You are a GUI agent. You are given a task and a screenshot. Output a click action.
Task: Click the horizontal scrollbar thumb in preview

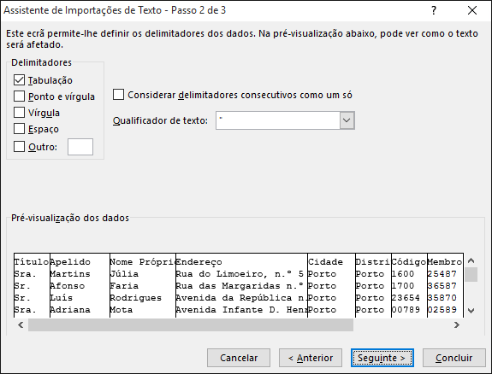pos(191,324)
